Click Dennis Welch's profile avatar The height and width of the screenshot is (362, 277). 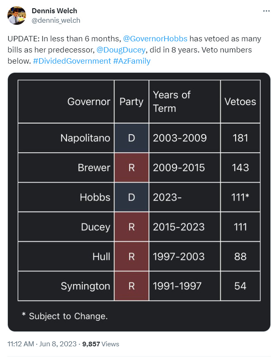coord(17,15)
